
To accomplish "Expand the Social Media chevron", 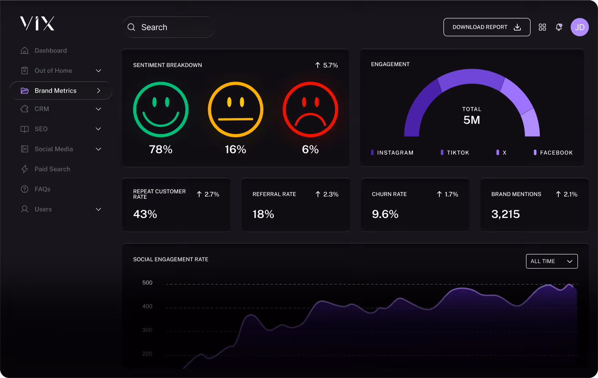I will (98, 149).
